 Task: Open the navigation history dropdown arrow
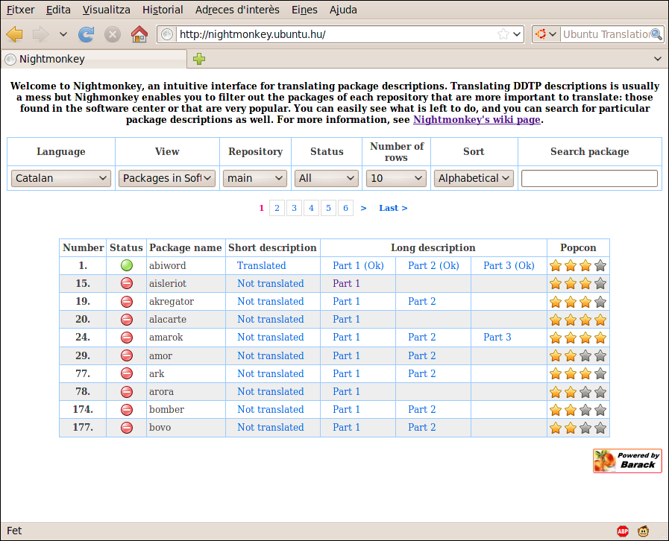click(63, 34)
